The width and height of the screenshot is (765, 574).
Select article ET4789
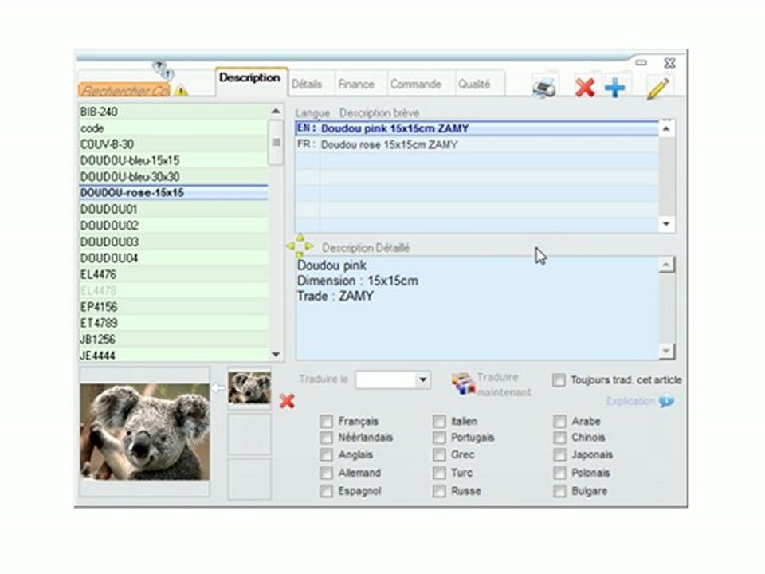pyautogui.click(x=173, y=323)
